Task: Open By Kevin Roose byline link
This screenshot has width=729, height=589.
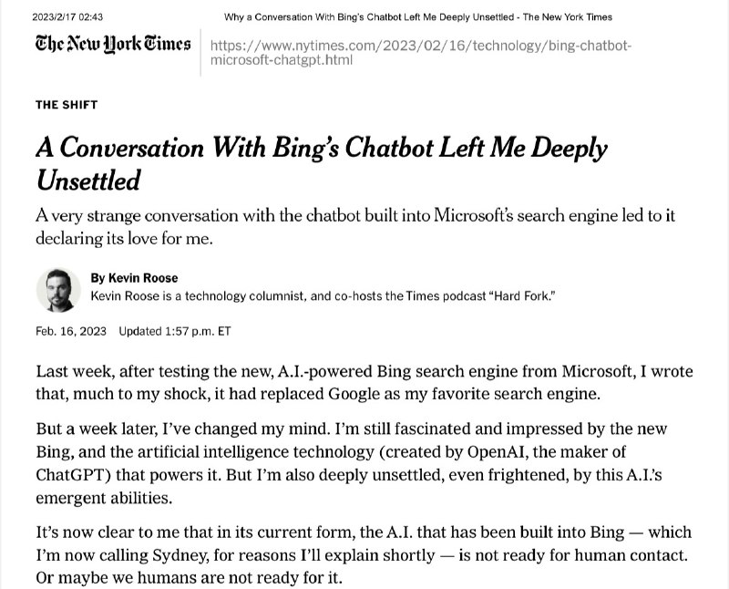Action: click(134, 278)
